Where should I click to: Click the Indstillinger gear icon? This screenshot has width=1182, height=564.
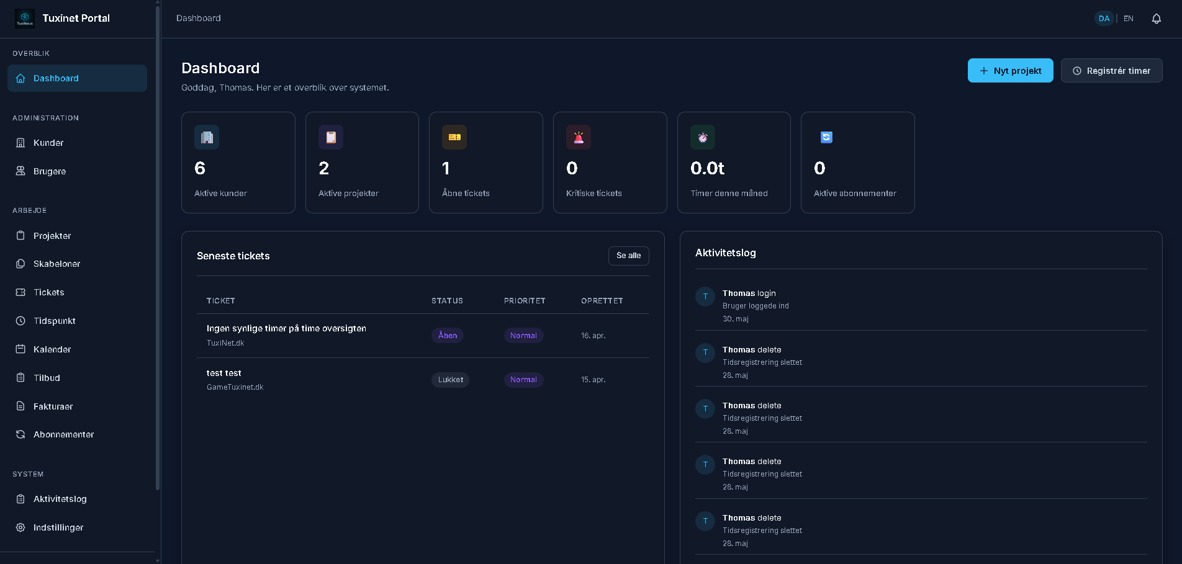tap(20, 527)
